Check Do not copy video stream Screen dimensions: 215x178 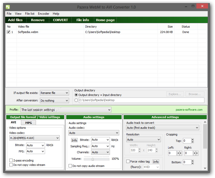click(11, 165)
